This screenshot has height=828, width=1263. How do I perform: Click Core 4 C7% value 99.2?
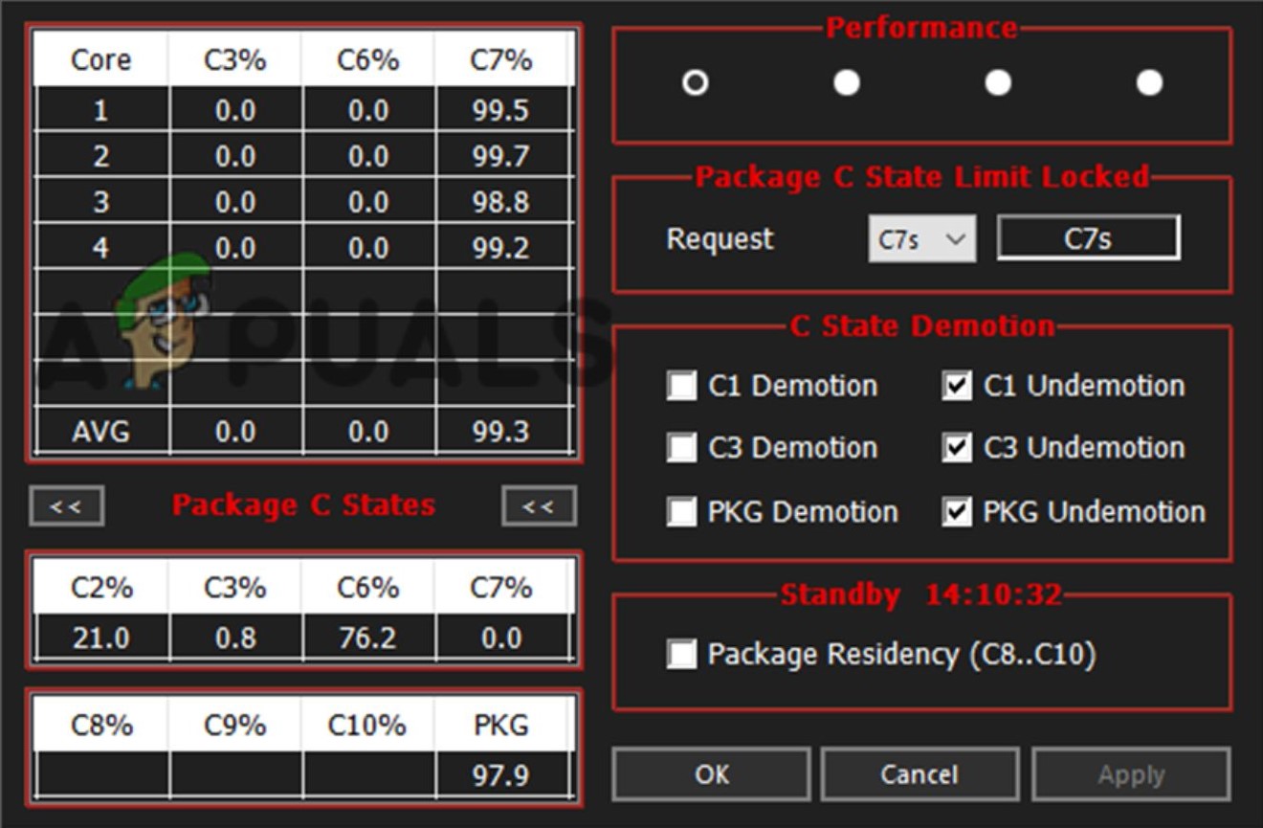point(500,248)
